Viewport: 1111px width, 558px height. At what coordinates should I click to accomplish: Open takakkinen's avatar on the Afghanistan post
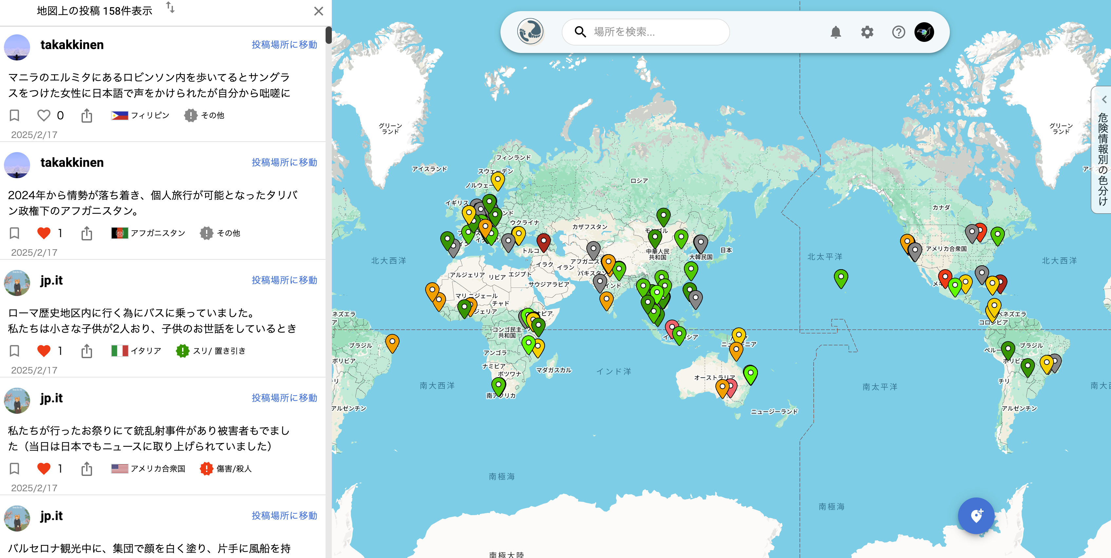[x=17, y=165]
